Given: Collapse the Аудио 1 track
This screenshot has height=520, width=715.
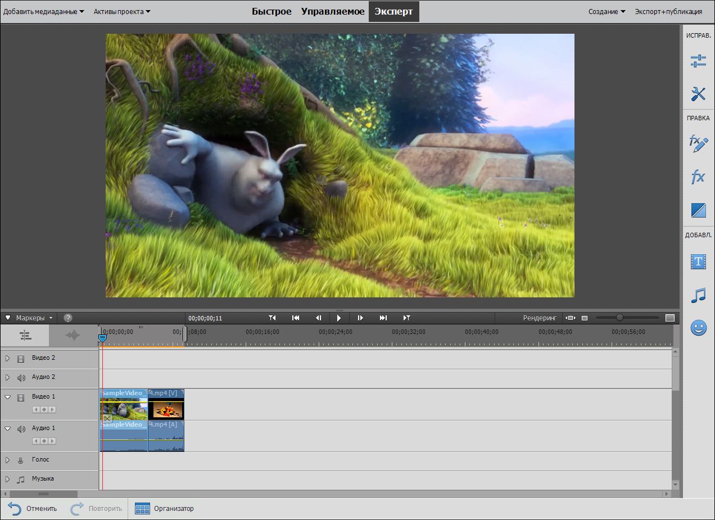Looking at the screenshot, I should click(7, 428).
